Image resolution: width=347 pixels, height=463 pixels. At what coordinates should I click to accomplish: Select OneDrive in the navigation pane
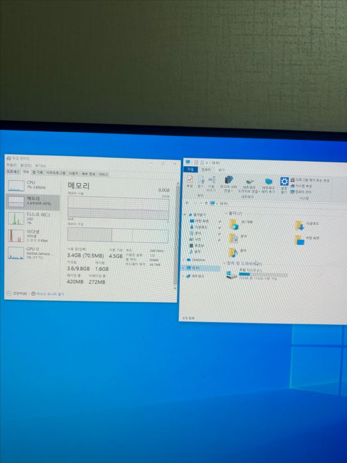(x=196, y=260)
